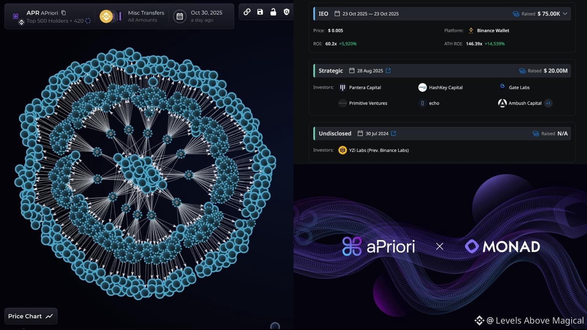The image size is (587, 330).
Task: Click the calendar icon in the IEO row
Action: (337, 14)
